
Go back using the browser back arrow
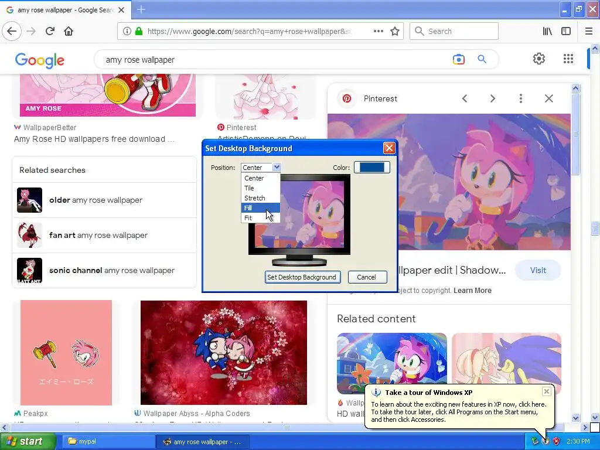tap(12, 31)
